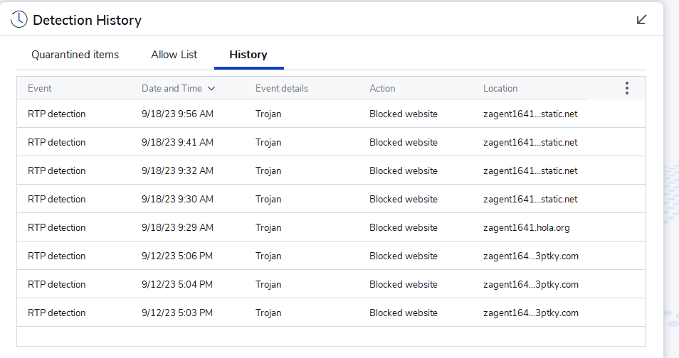The width and height of the screenshot is (679, 358).
Task: Click the Action column header
Action: point(382,89)
